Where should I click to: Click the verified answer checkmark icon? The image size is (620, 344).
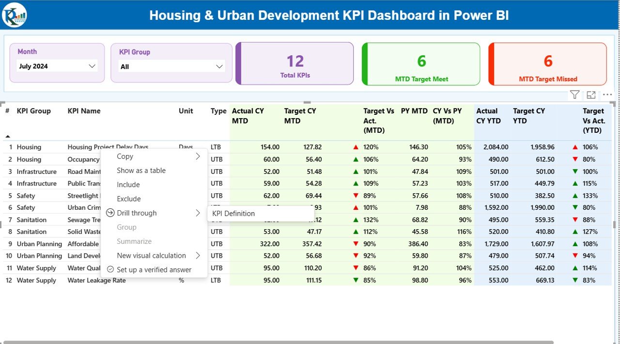(x=110, y=269)
